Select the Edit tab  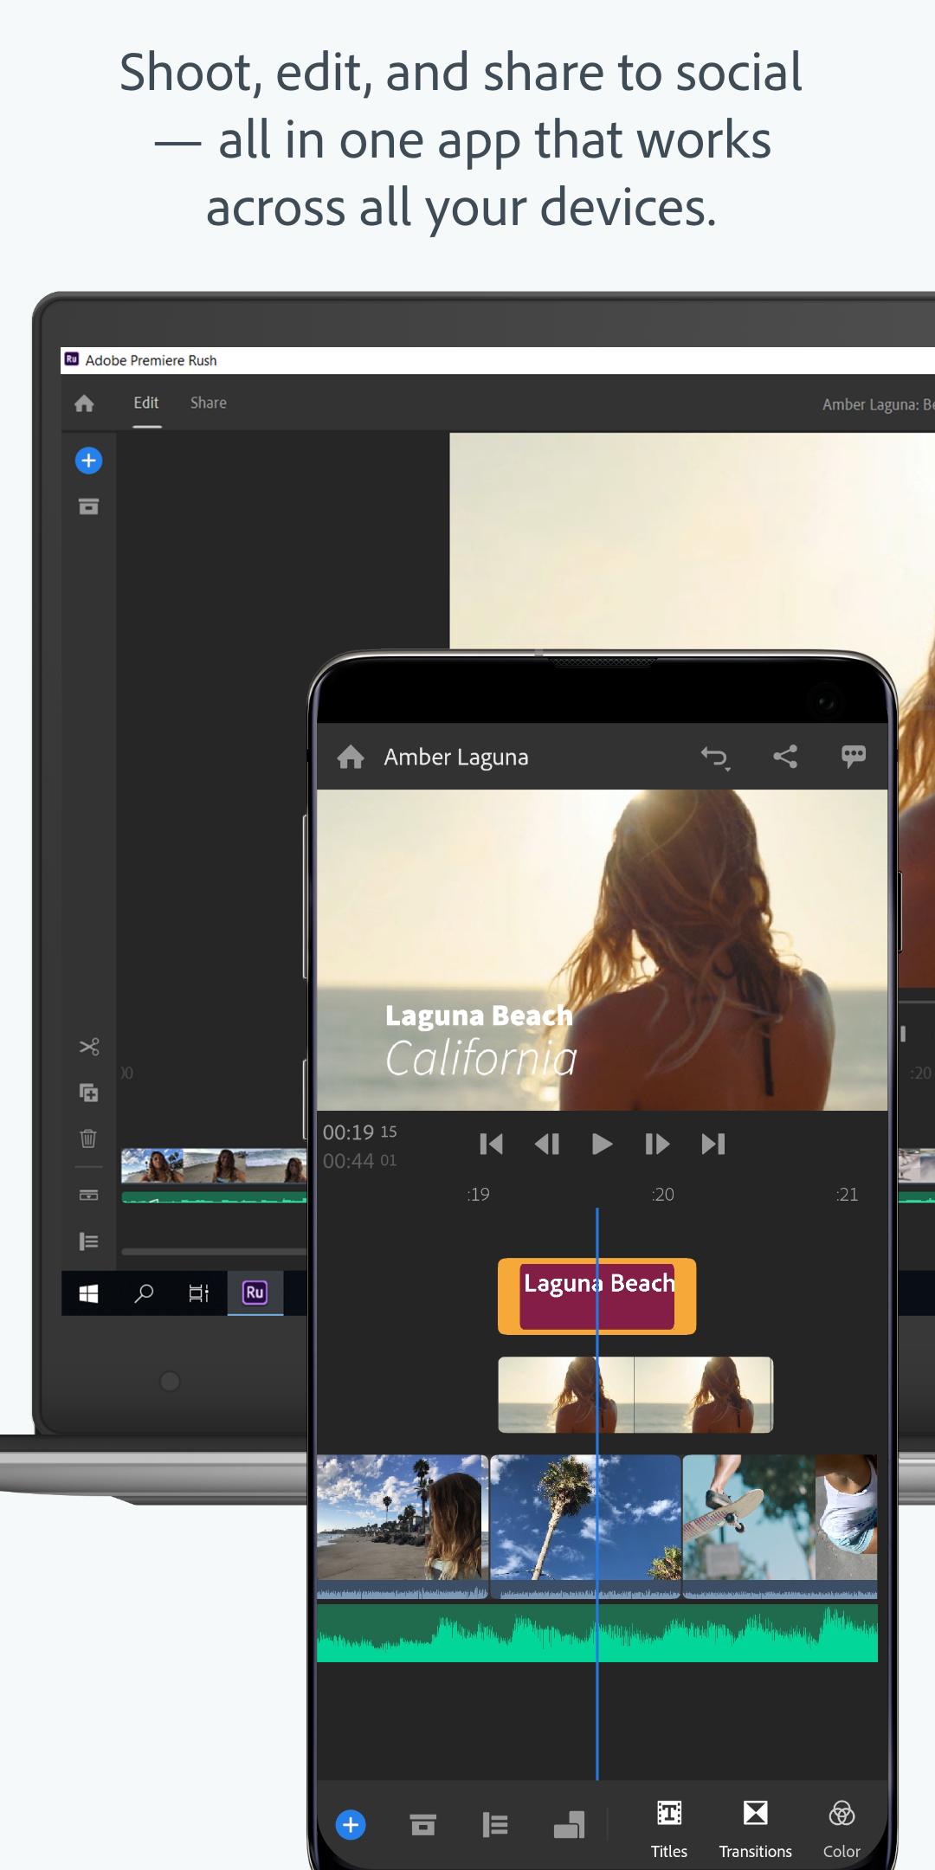point(146,403)
